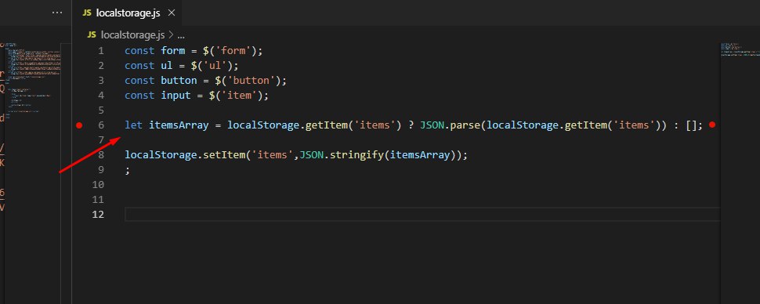Click line number 5 in gutter
The image size is (760, 304).
tap(101, 110)
